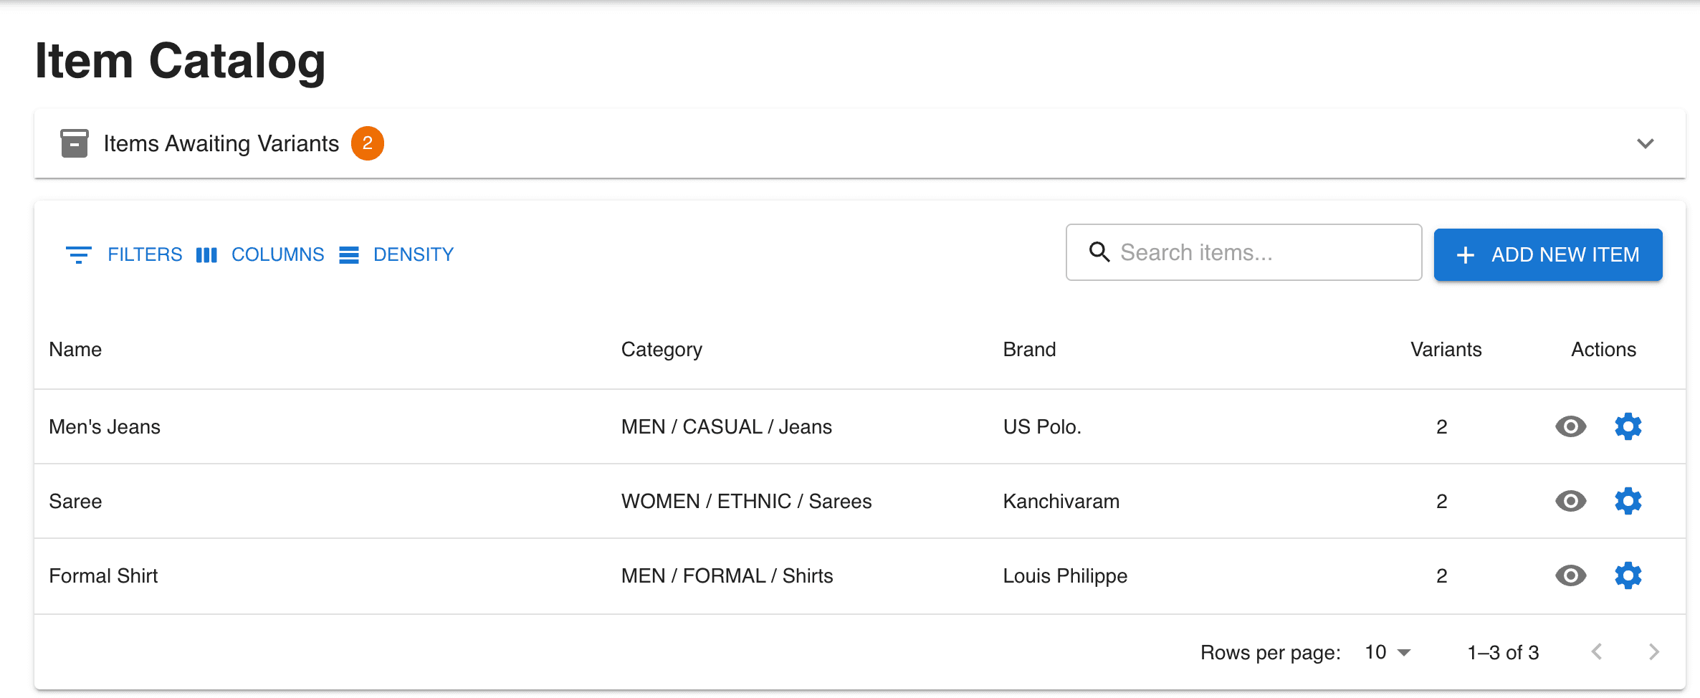Click MEN / CASUAL / Jeans category cell
This screenshot has width=1700, height=698.
click(x=726, y=426)
